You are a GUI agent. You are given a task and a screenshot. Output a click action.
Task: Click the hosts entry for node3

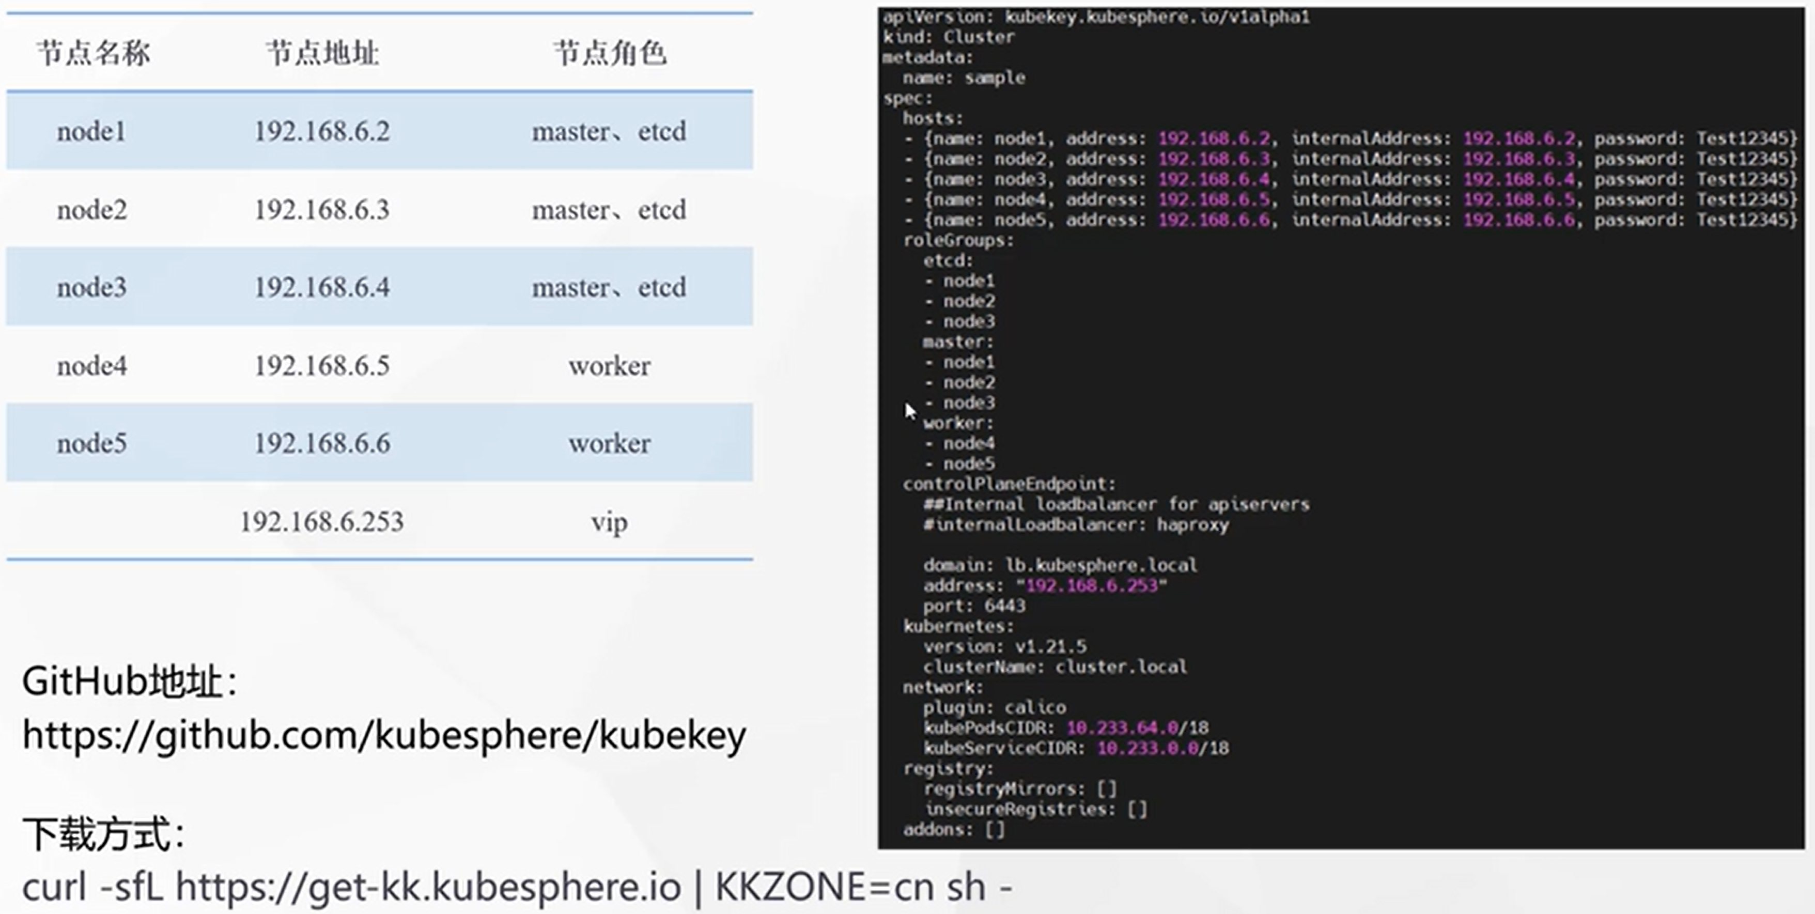point(1351,179)
